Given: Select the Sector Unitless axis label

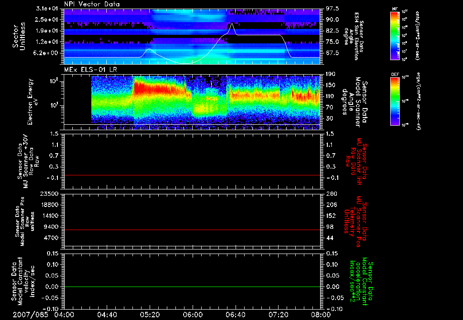Looking at the screenshot, I should [18, 36].
